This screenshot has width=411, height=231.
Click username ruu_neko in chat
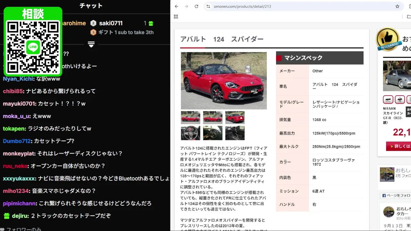click(x=15, y=166)
